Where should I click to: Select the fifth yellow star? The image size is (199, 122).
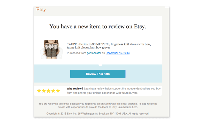pyautogui.click(x=58, y=91)
